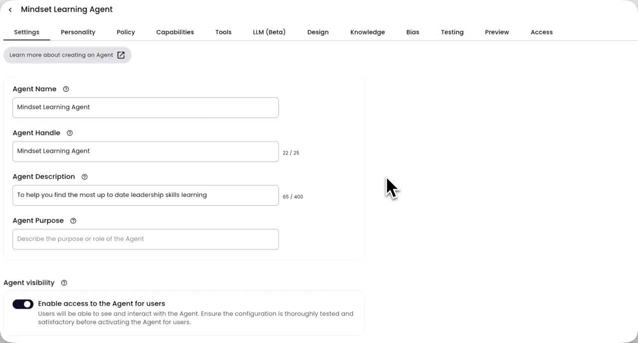This screenshot has height=343, width=638.
Task: Click 'Enable access to the Agent for users' label
Action: (102, 304)
